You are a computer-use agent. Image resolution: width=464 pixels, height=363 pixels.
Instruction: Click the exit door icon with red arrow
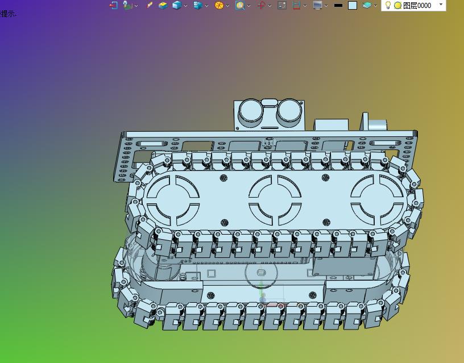113,5
